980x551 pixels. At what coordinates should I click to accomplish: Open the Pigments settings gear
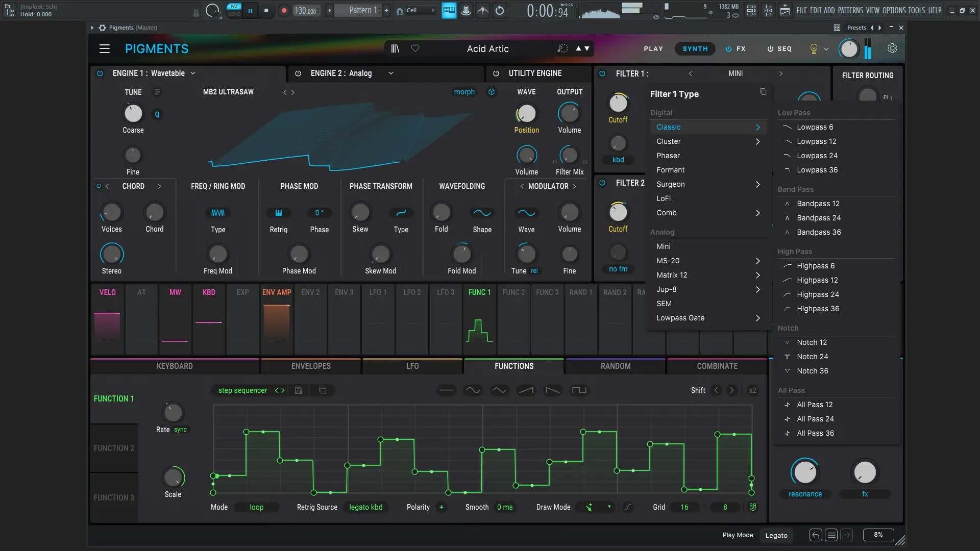892,48
